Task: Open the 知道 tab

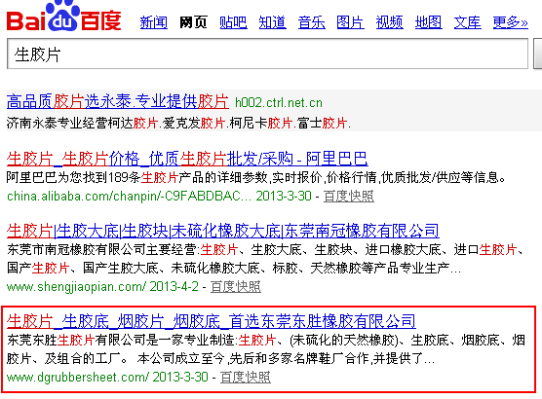Action: click(272, 22)
